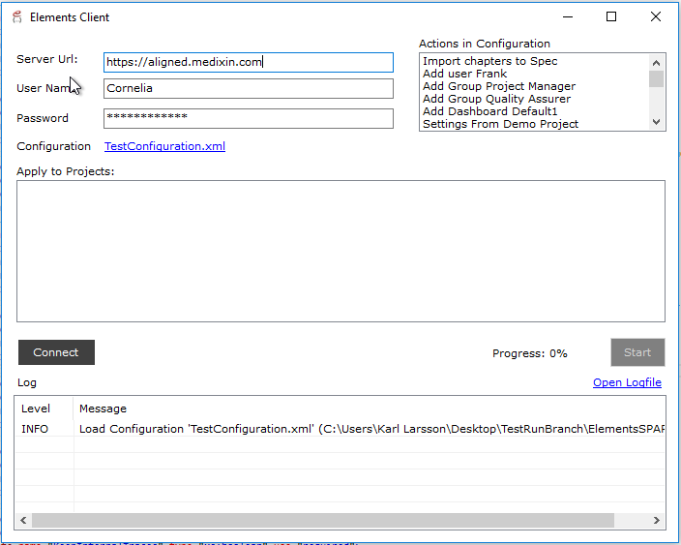Click the Apply to Projects list area
681x545 pixels.
(340, 251)
